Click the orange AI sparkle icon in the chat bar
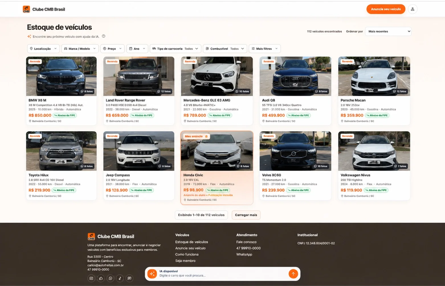The height and width of the screenshot is (286, 445). 152,274
